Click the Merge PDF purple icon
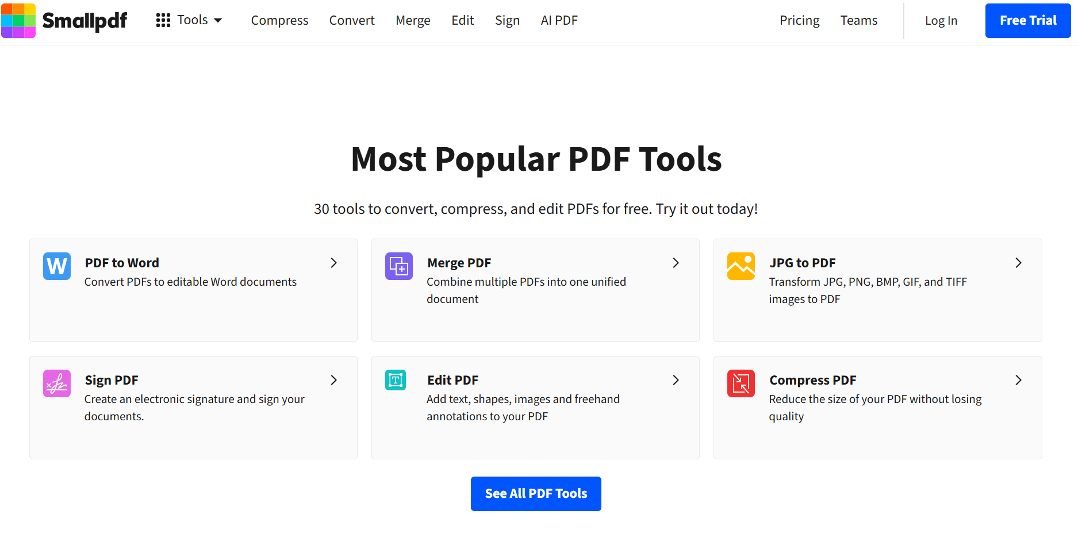 click(x=399, y=266)
